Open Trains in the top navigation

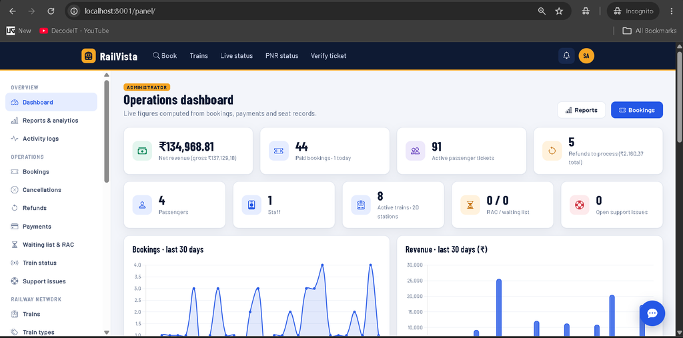point(199,56)
